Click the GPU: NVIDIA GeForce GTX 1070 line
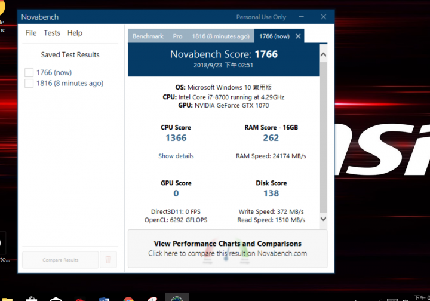 point(223,105)
